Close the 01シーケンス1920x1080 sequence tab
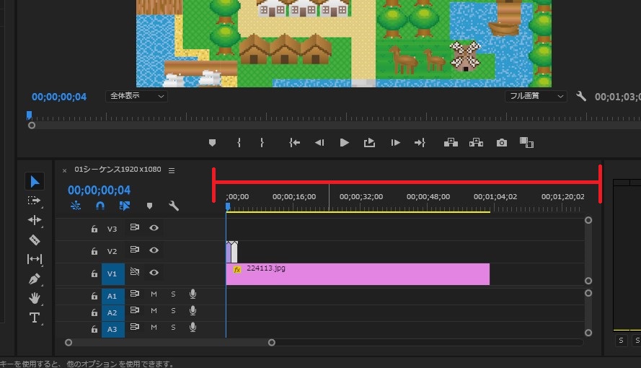The width and height of the screenshot is (641, 368). (x=64, y=170)
